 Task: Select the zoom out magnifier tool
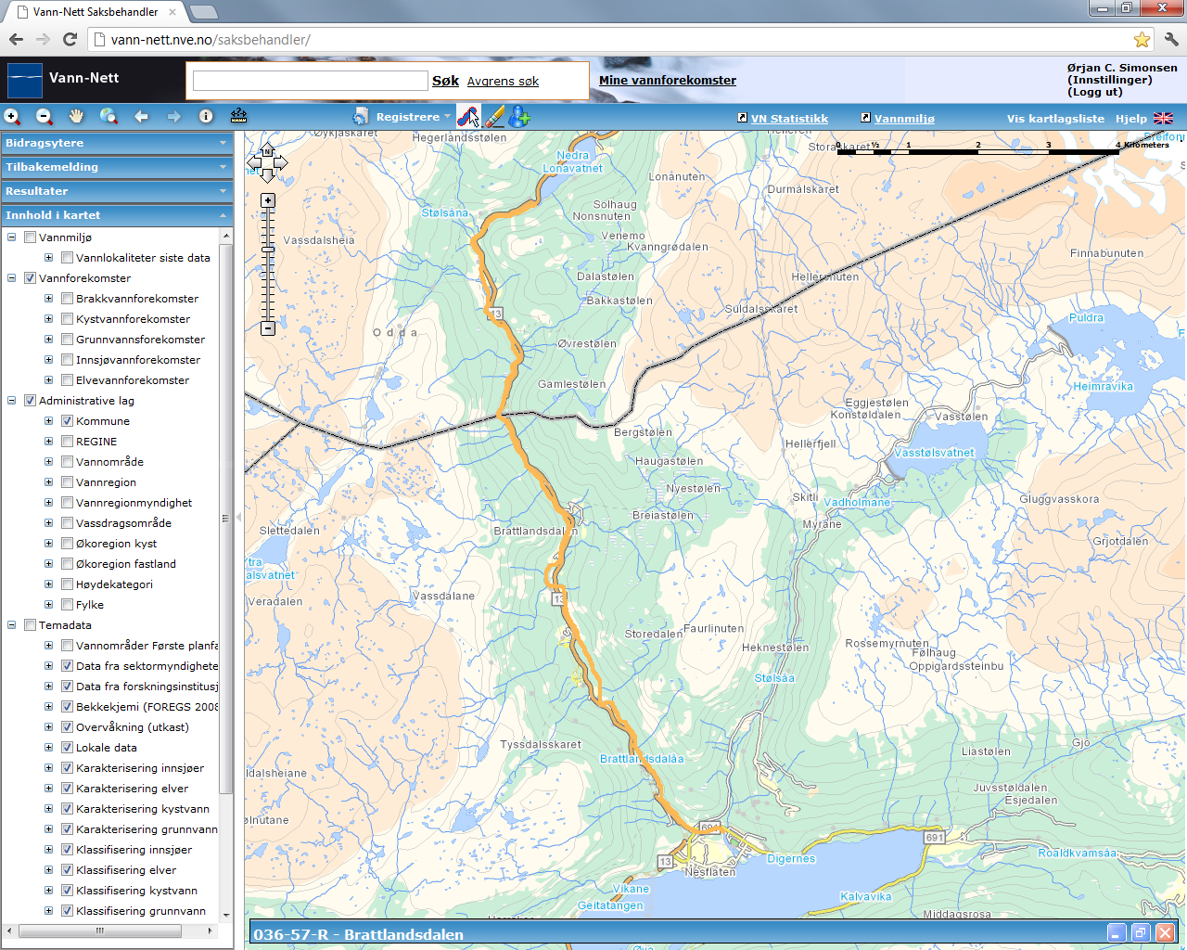(44, 116)
